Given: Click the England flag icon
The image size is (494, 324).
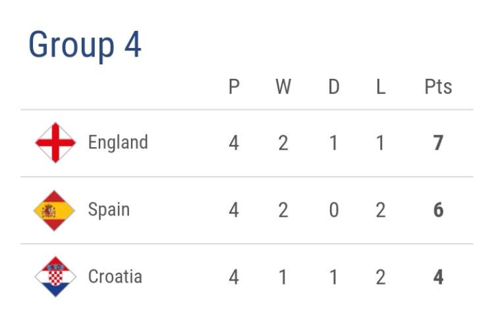Looking at the screenshot, I should pyautogui.click(x=55, y=143).
